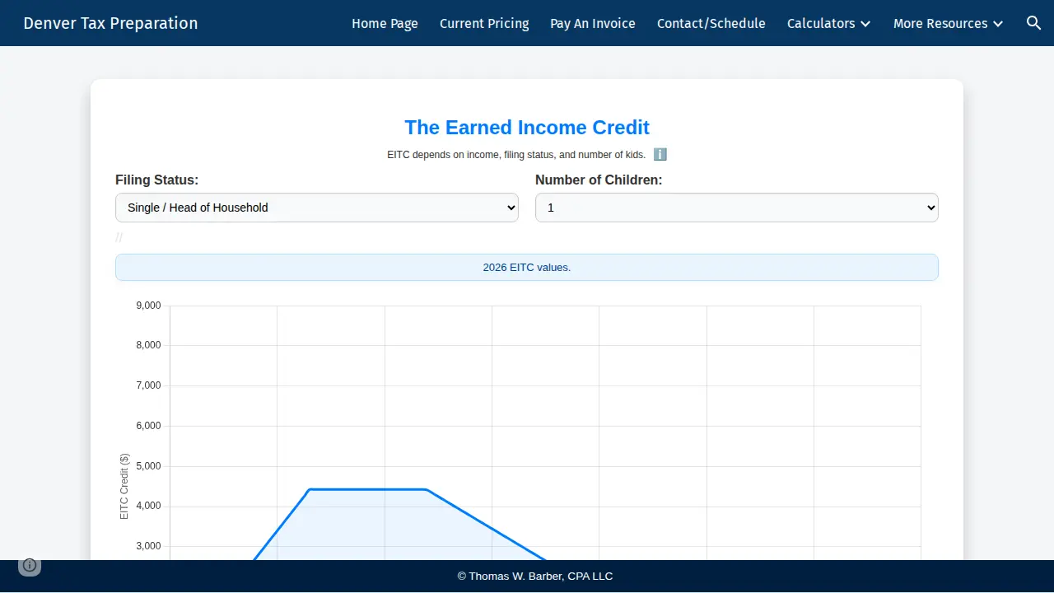
Task: Expand the Calculators menu chevron
Action: [865, 24]
